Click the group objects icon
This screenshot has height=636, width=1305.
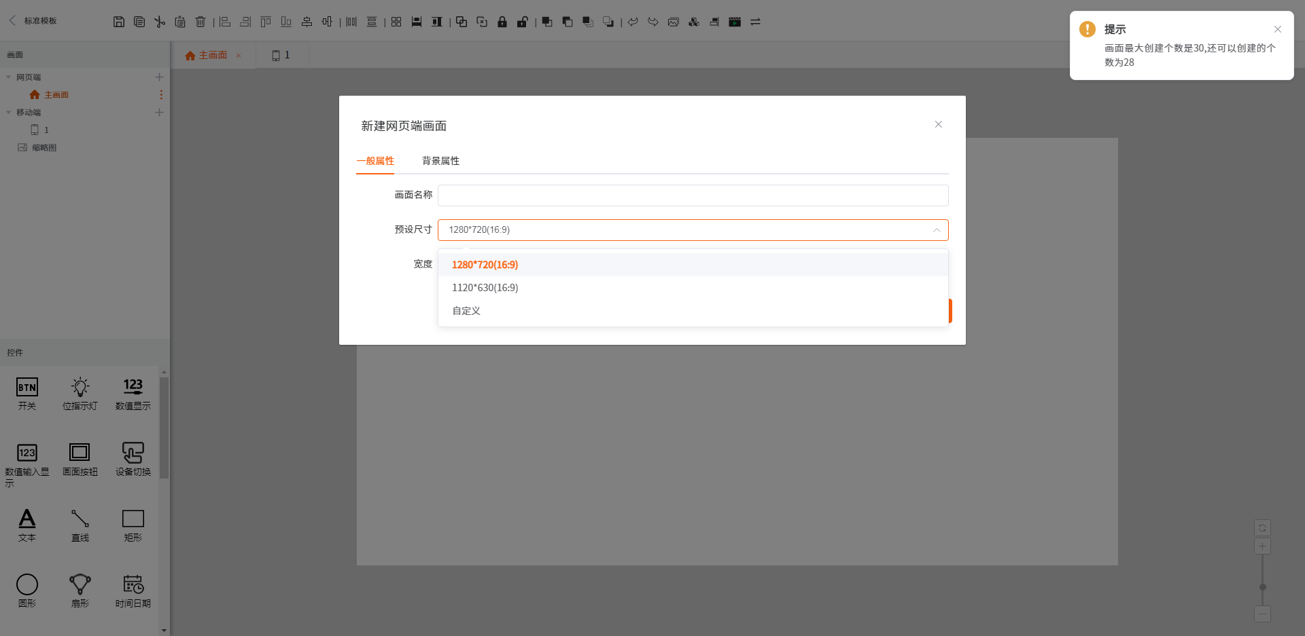pyautogui.click(x=462, y=22)
